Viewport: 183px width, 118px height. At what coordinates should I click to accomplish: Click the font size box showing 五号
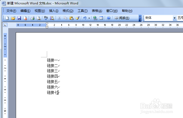pyautogui.click(x=180, y=18)
